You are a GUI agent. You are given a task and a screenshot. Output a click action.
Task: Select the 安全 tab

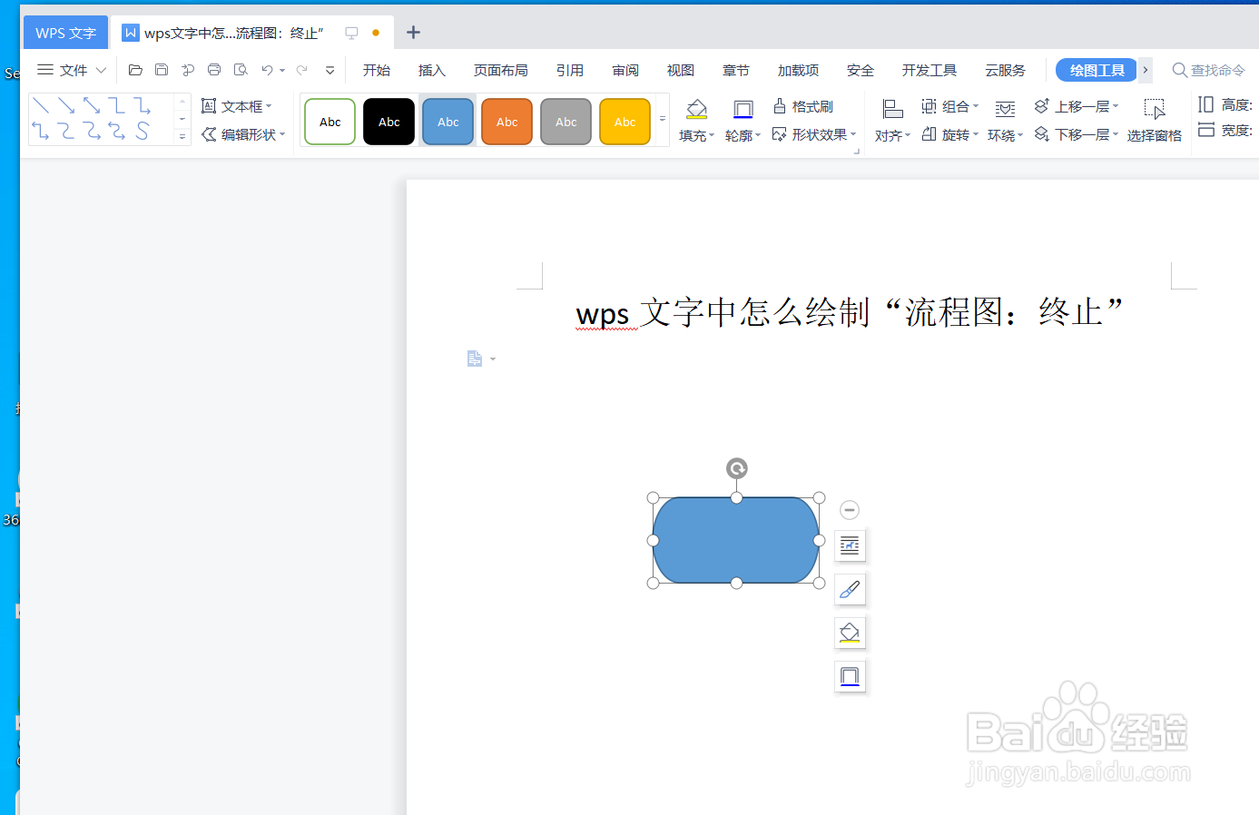(861, 70)
